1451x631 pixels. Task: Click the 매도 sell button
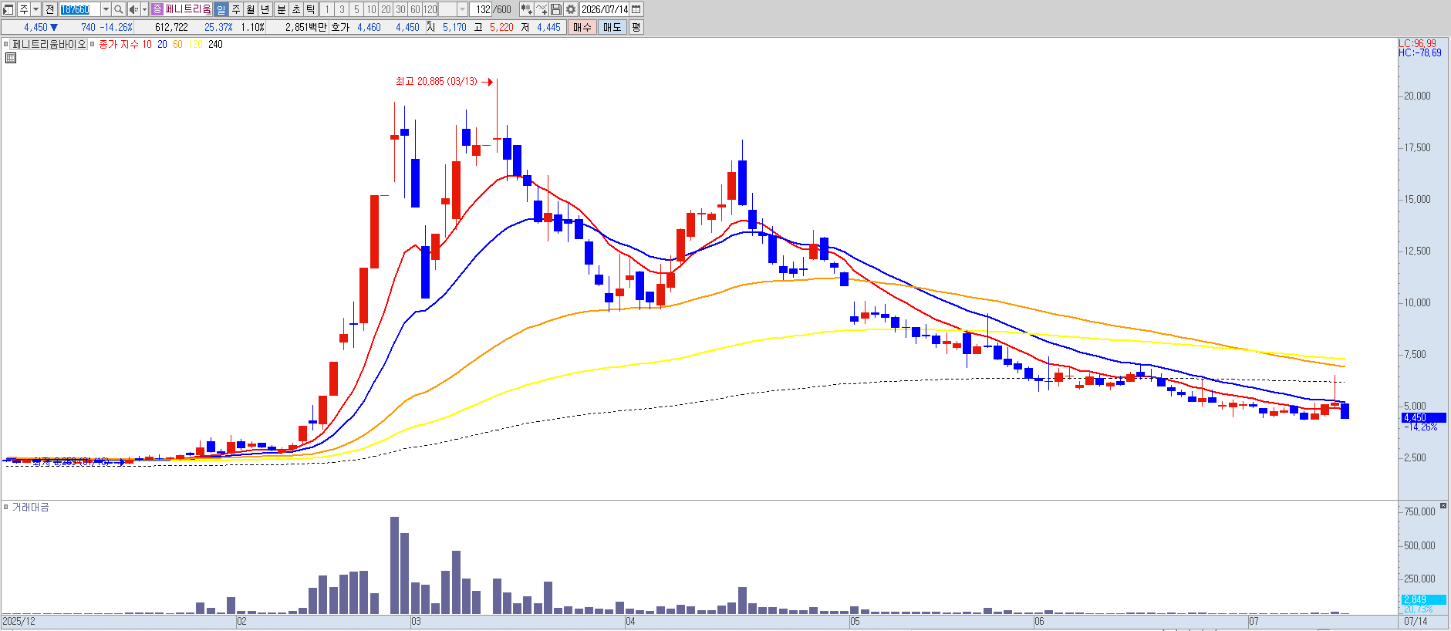point(612,27)
